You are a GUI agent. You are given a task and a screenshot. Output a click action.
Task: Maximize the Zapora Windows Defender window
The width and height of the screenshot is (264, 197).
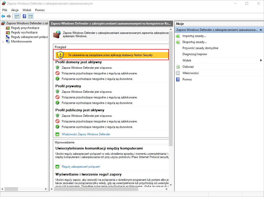(247, 3)
